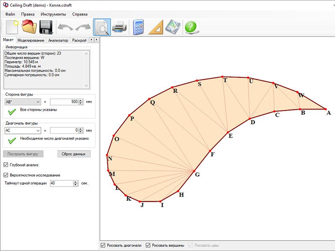Viewport: 335px width, 251px height.
Task: Click the side length field showing 500
Action: pos(64,102)
